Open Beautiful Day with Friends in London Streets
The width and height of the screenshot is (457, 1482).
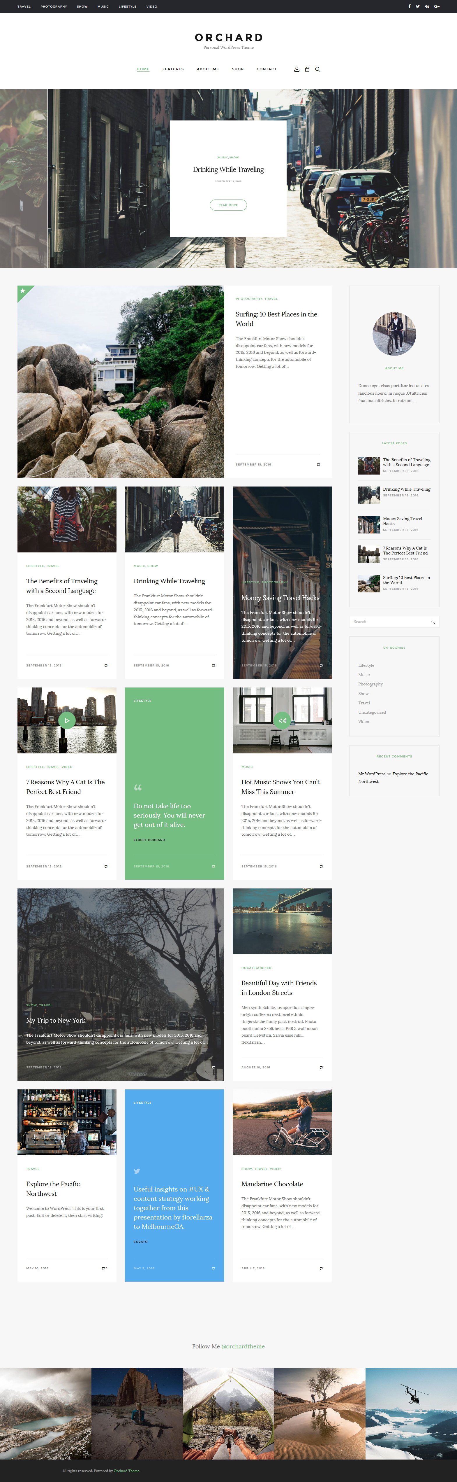279,988
